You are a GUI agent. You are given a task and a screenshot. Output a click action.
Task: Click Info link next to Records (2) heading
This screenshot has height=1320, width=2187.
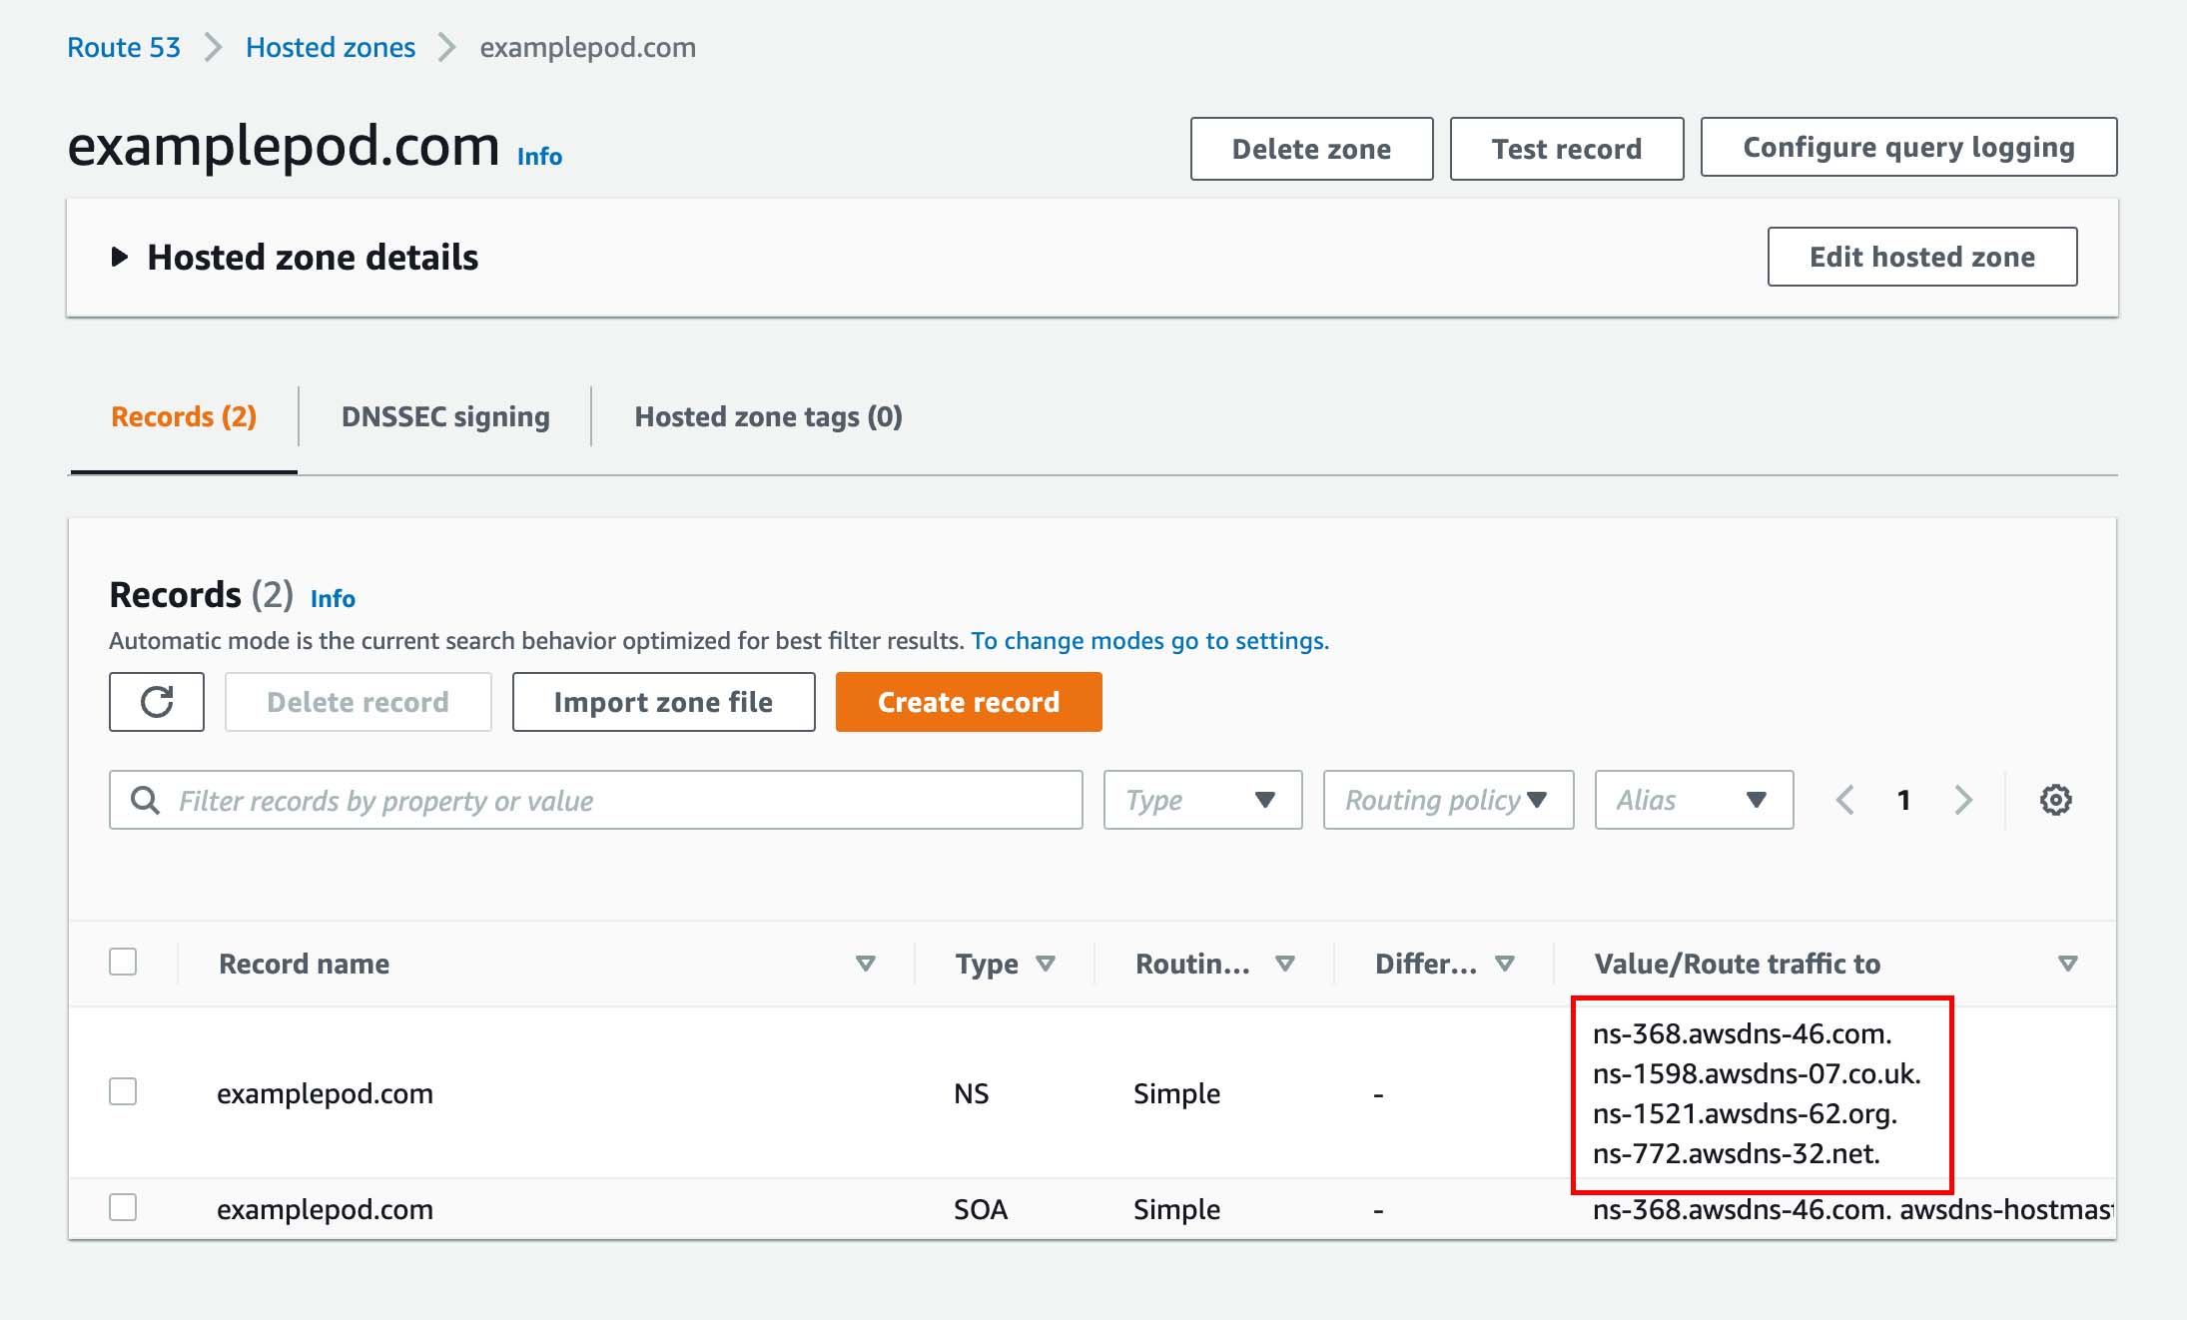[333, 598]
